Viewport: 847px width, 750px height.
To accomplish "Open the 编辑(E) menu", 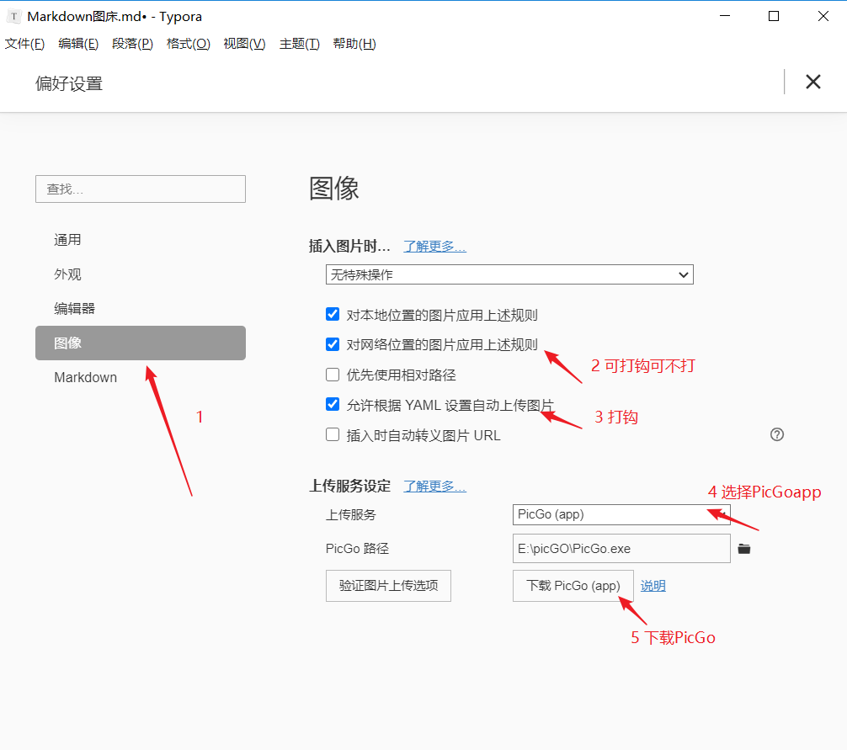I will (x=78, y=44).
